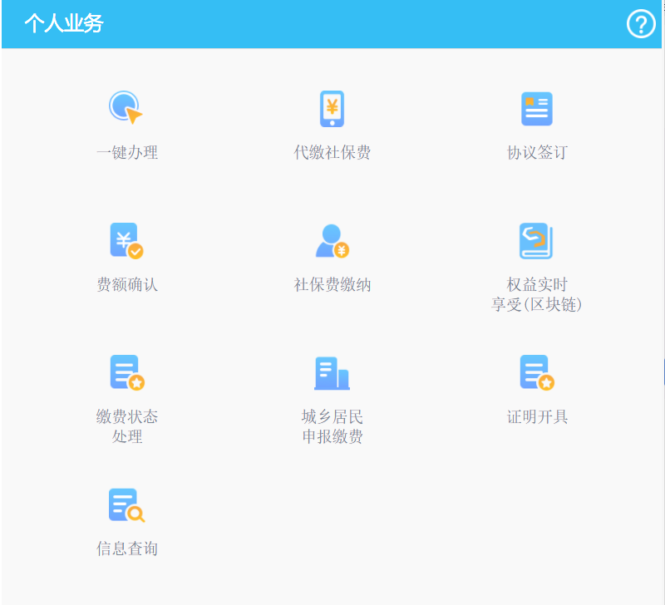665x605 pixels.
Task: Click the 证明开具 certificate icon
Action: pyautogui.click(x=537, y=372)
